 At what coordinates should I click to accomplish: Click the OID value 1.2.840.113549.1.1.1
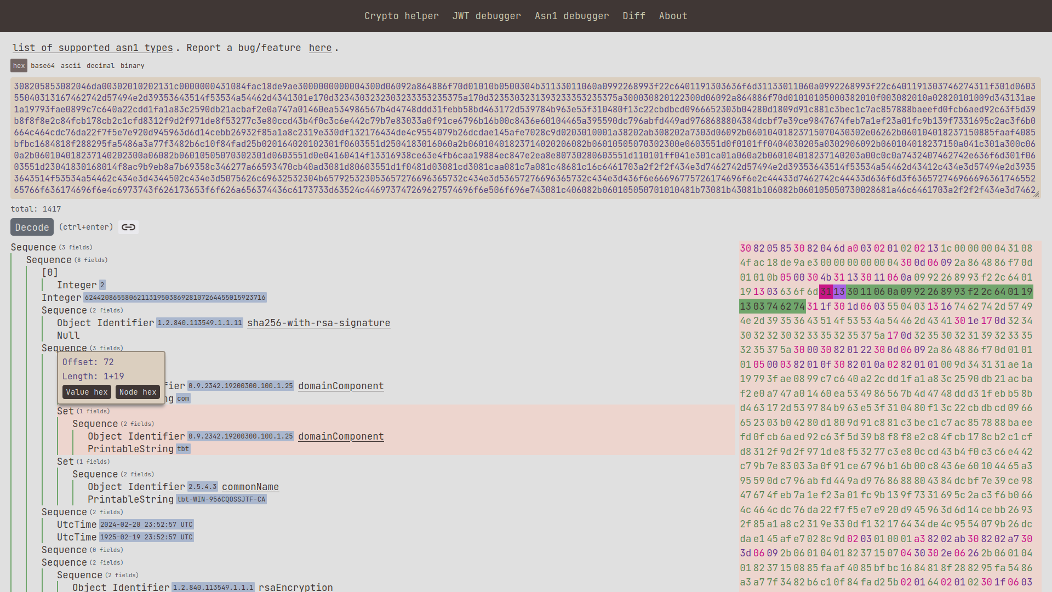click(x=213, y=588)
